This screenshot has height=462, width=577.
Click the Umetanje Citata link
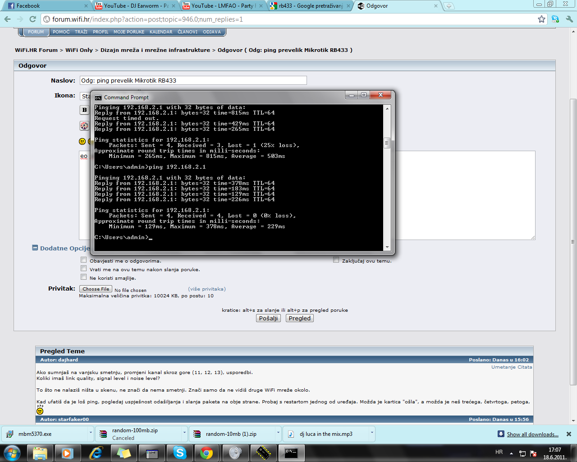(x=512, y=367)
